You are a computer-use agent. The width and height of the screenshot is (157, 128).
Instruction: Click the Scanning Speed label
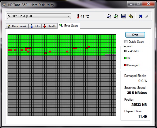[135, 88]
